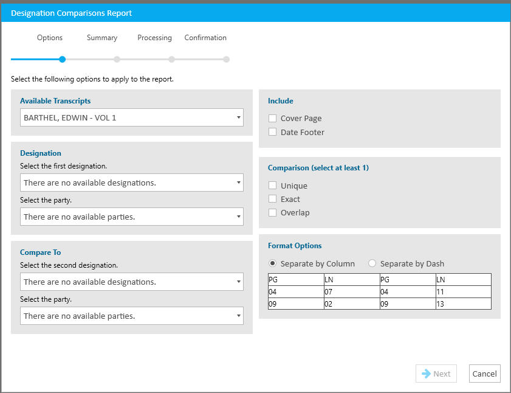Click the '13' cell in preview table
Image resolution: width=511 pixels, height=393 pixels.
pos(464,304)
